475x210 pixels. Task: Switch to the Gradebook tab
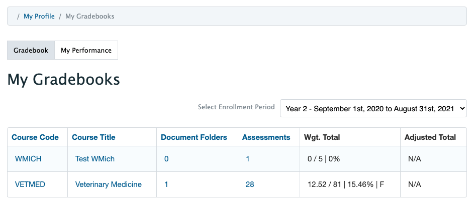tap(31, 51)
